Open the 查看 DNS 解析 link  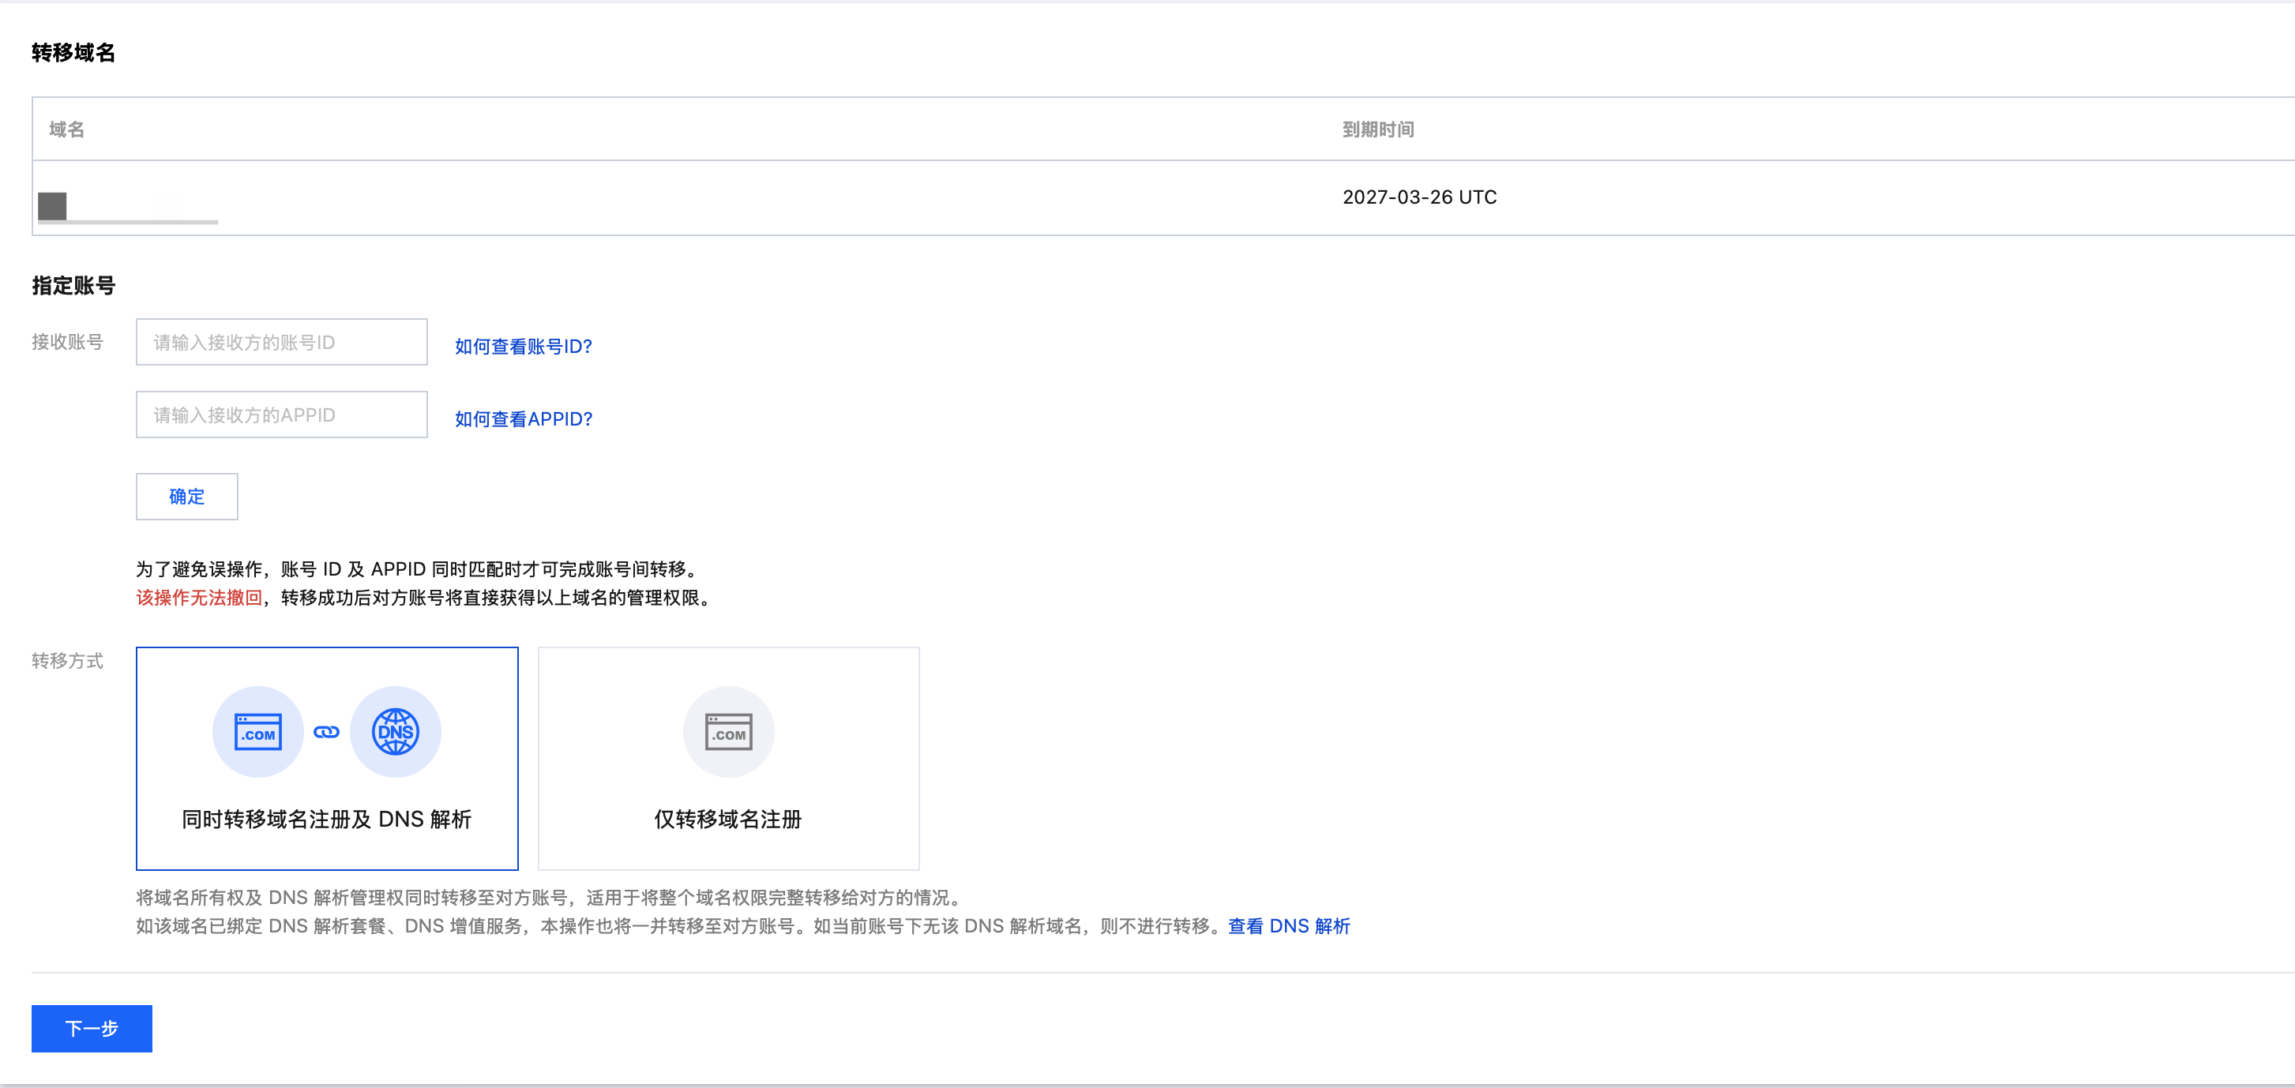coord(1288,926)
